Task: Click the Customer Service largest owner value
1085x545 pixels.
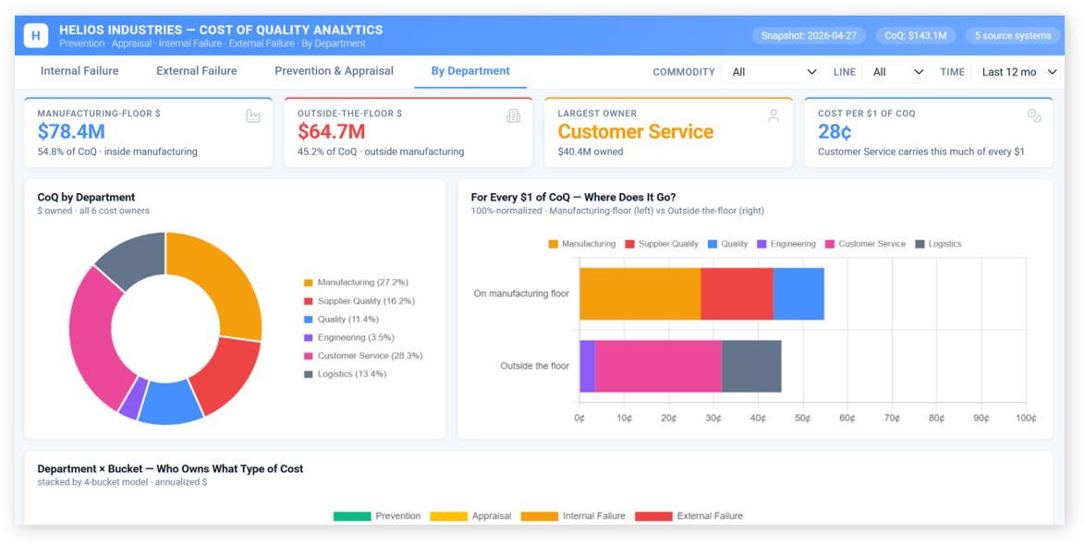Action: 635,131
